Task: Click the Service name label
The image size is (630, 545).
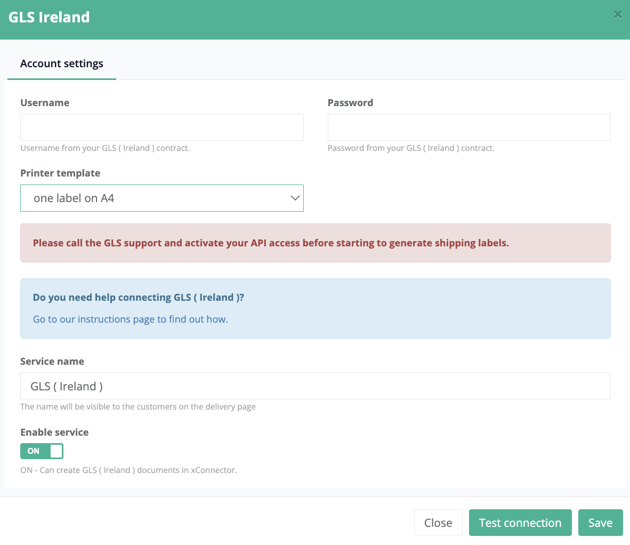Action: point(52,362)
